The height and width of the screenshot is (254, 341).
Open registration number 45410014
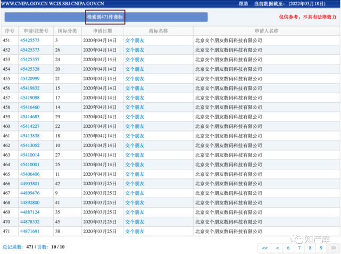click(30, 155)
